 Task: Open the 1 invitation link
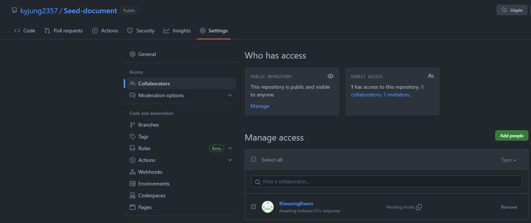396,95
